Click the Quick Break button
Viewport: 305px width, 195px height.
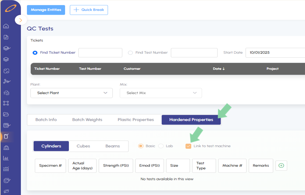click(x=89, y=10)
